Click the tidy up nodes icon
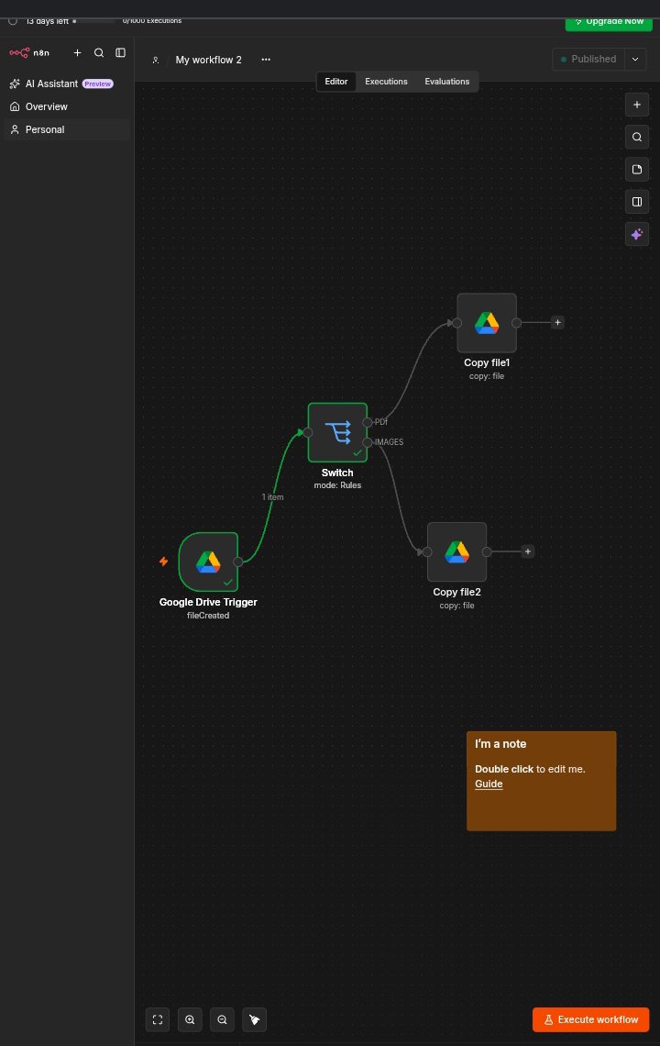The height and width of the screenshot is (1046, 660). 255,1019
